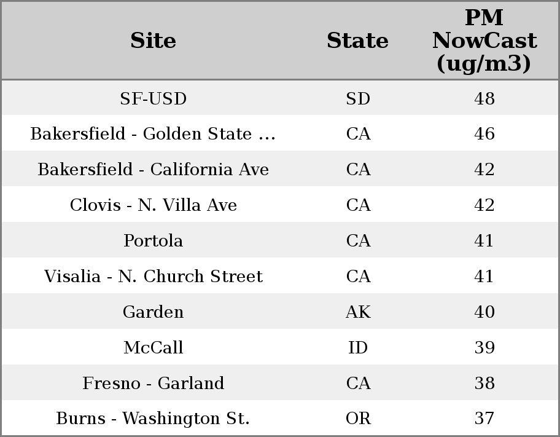Click the NowCast value 48

[x=484, y=98]
